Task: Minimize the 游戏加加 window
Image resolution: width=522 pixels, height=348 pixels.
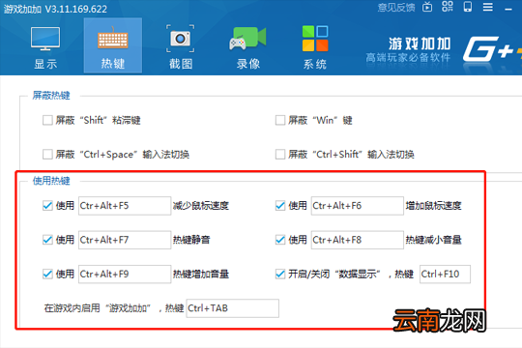Action: (508, 10)
